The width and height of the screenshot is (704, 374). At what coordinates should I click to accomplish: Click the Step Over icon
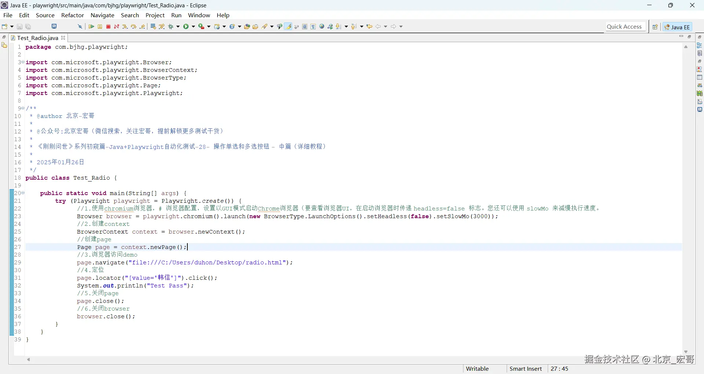click(x=133, y=26)
